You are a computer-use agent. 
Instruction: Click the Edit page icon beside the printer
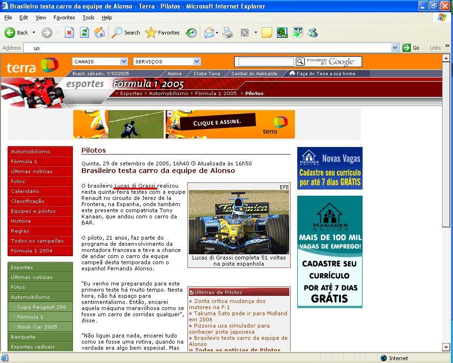tap(245, 33)
